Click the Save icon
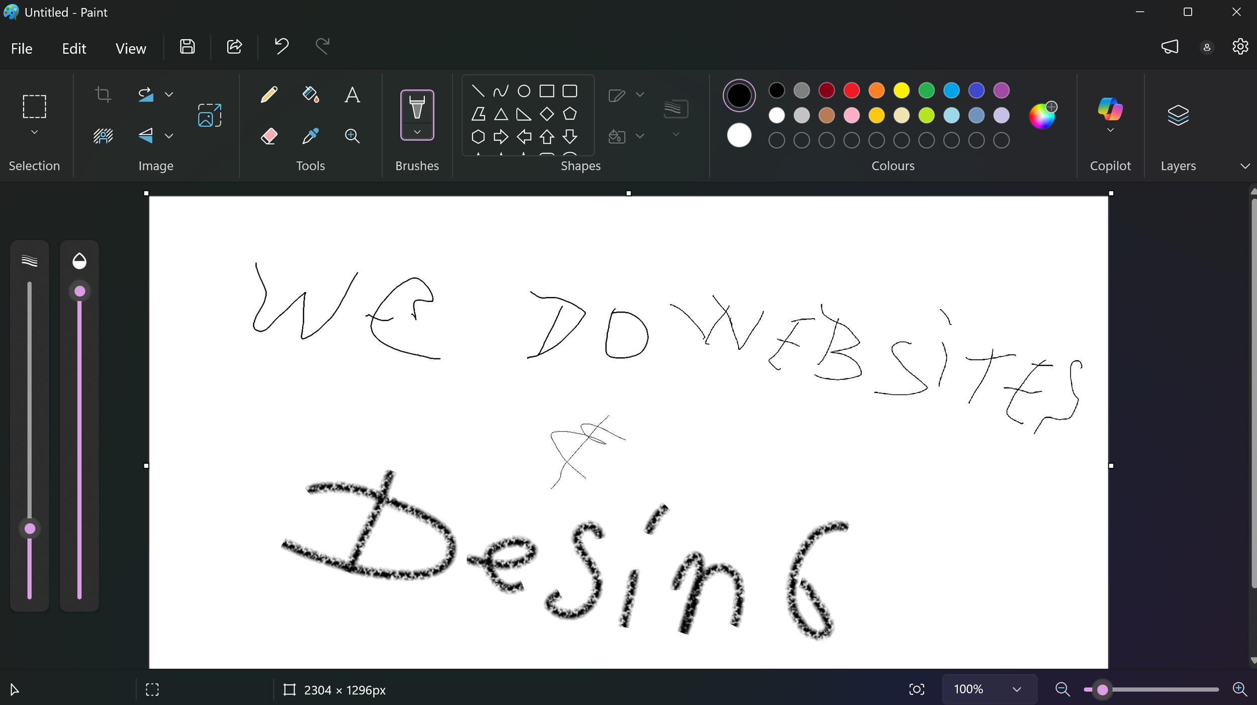1257x705 pixels. coord(188,47)
